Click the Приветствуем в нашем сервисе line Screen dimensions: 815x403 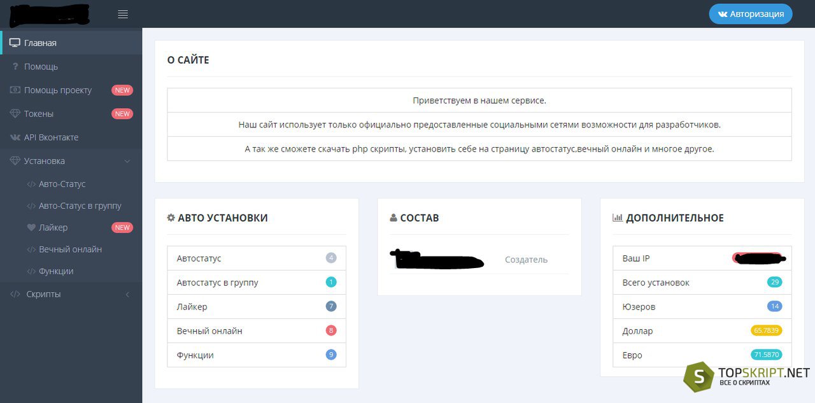(479, 101)
